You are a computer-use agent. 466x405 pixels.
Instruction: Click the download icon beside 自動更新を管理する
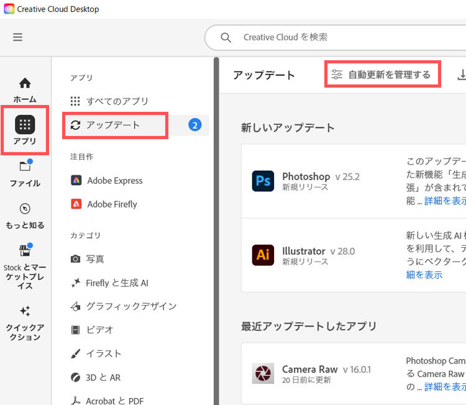pos(462,75)
